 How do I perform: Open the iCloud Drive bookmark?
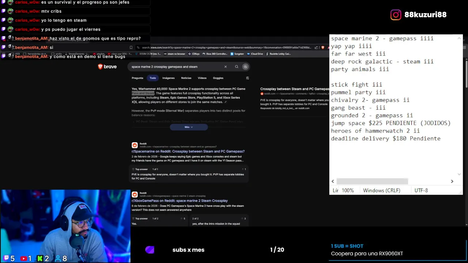tap(255, 54)
